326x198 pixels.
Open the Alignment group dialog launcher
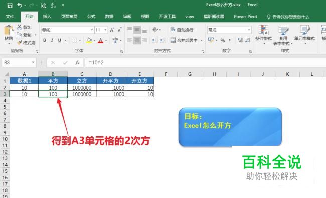click(203, 51)
